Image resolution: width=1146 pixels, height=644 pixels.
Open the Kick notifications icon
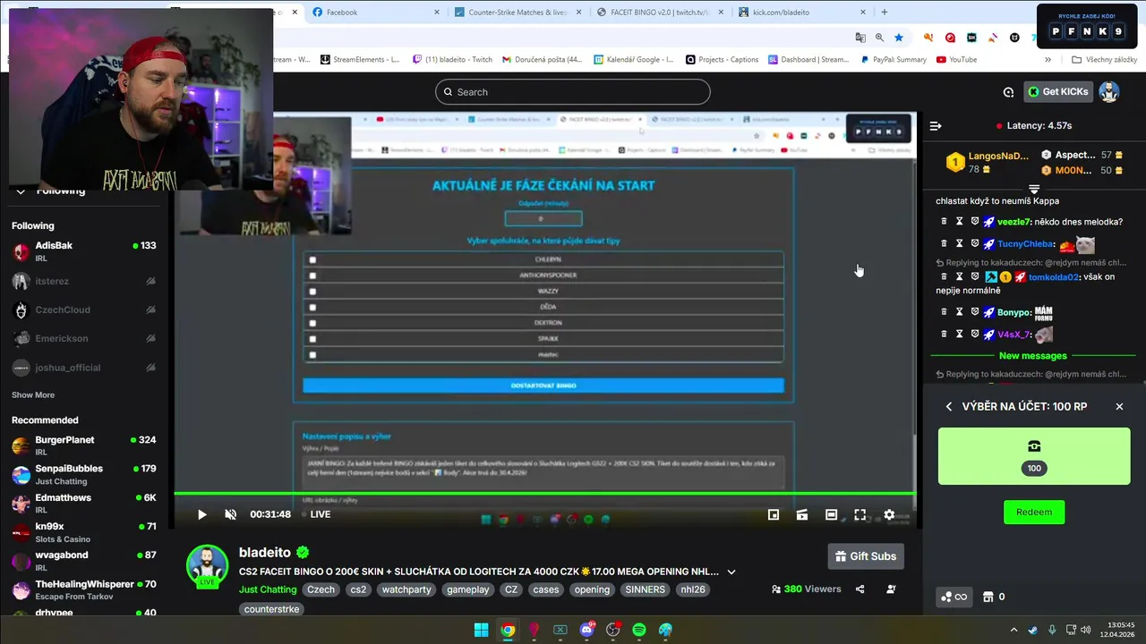pyautogui.click(x=1008, y=92)
